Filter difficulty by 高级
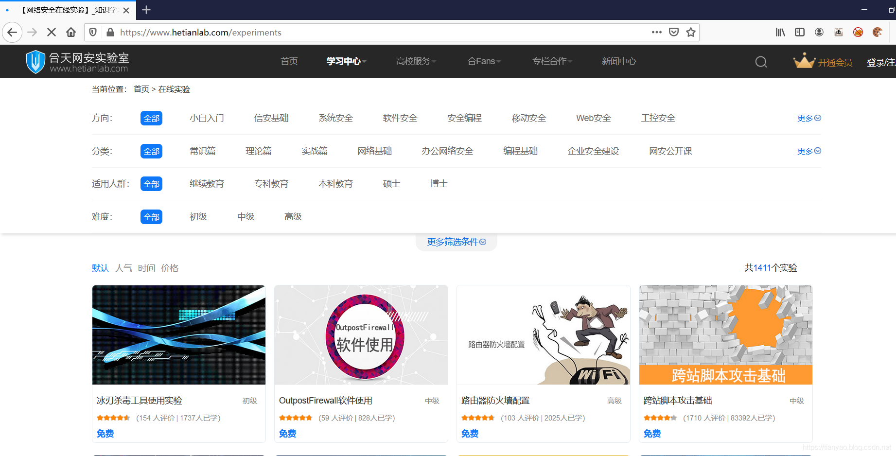 point(293,217)
